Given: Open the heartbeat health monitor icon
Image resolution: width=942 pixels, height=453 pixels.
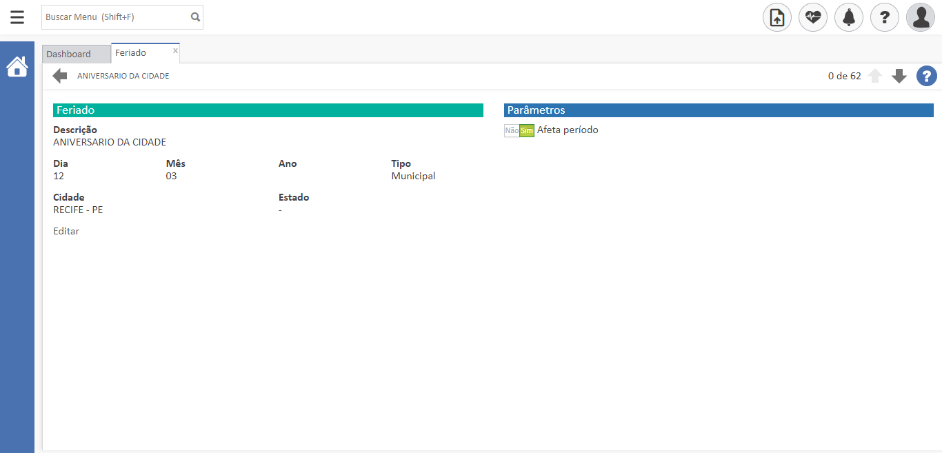Looking at the screenshot, I should point(813,17).
